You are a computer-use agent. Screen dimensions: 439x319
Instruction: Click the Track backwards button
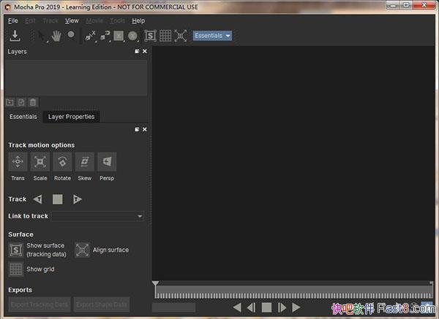click(37, 199)
